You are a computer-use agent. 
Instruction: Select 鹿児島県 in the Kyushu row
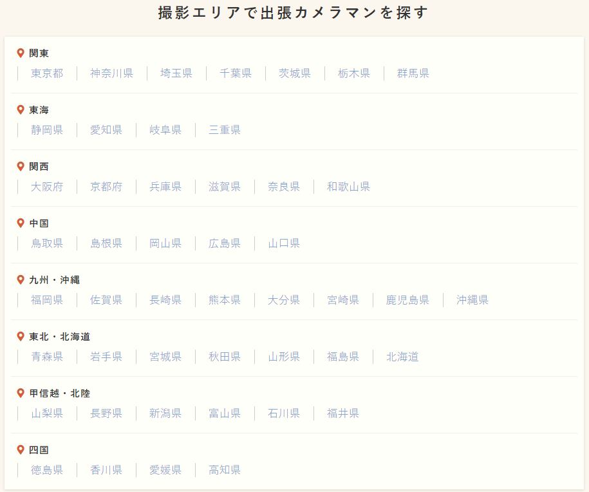point(407,300)
